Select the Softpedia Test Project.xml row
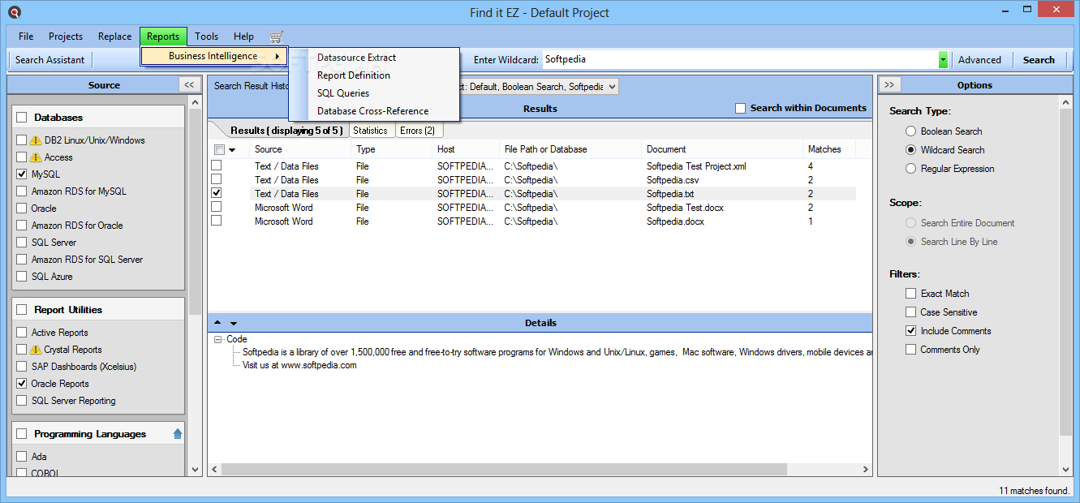Image resolution: width=1080 pixels, height=503 pixels. pos(533,166)
